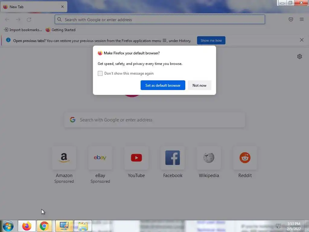Click the Back navigation arrow
The width and height of the screenshot is (309, 232).
(7, 20)
